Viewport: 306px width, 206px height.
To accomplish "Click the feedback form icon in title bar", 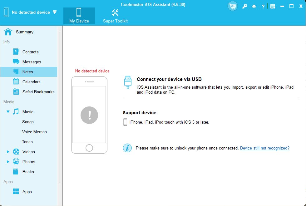I will [x=273, y=7].
